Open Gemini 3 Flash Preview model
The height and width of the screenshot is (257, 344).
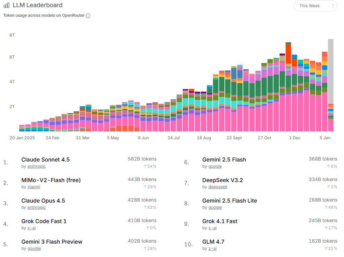pos(52,242)
